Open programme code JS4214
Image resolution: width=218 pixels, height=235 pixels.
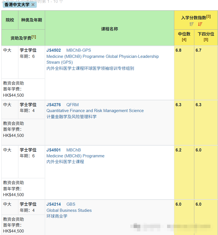tap(54, 204)
